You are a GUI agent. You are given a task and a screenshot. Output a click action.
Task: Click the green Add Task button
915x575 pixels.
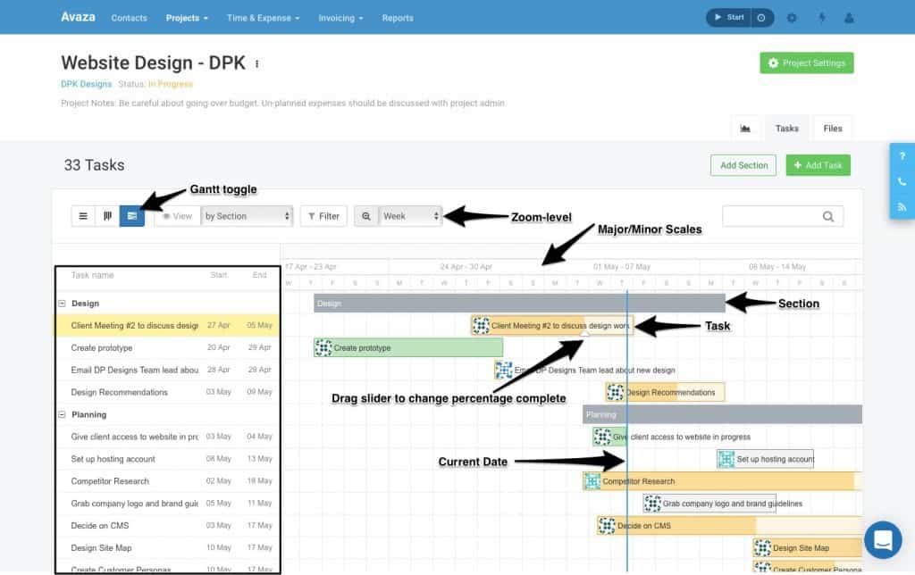tap(818, 164)
